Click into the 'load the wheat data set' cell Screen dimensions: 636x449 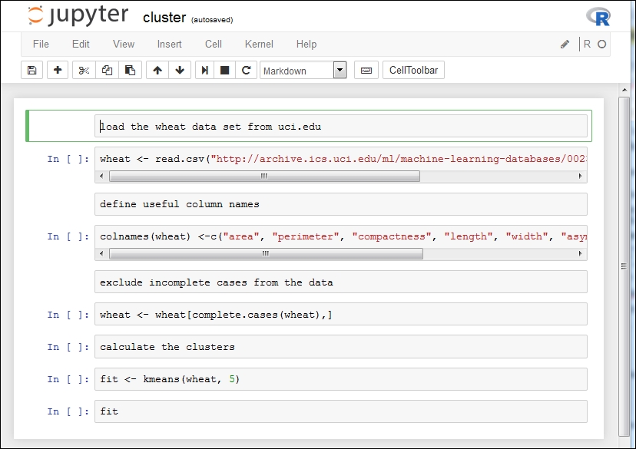click(x=341, y=127)
